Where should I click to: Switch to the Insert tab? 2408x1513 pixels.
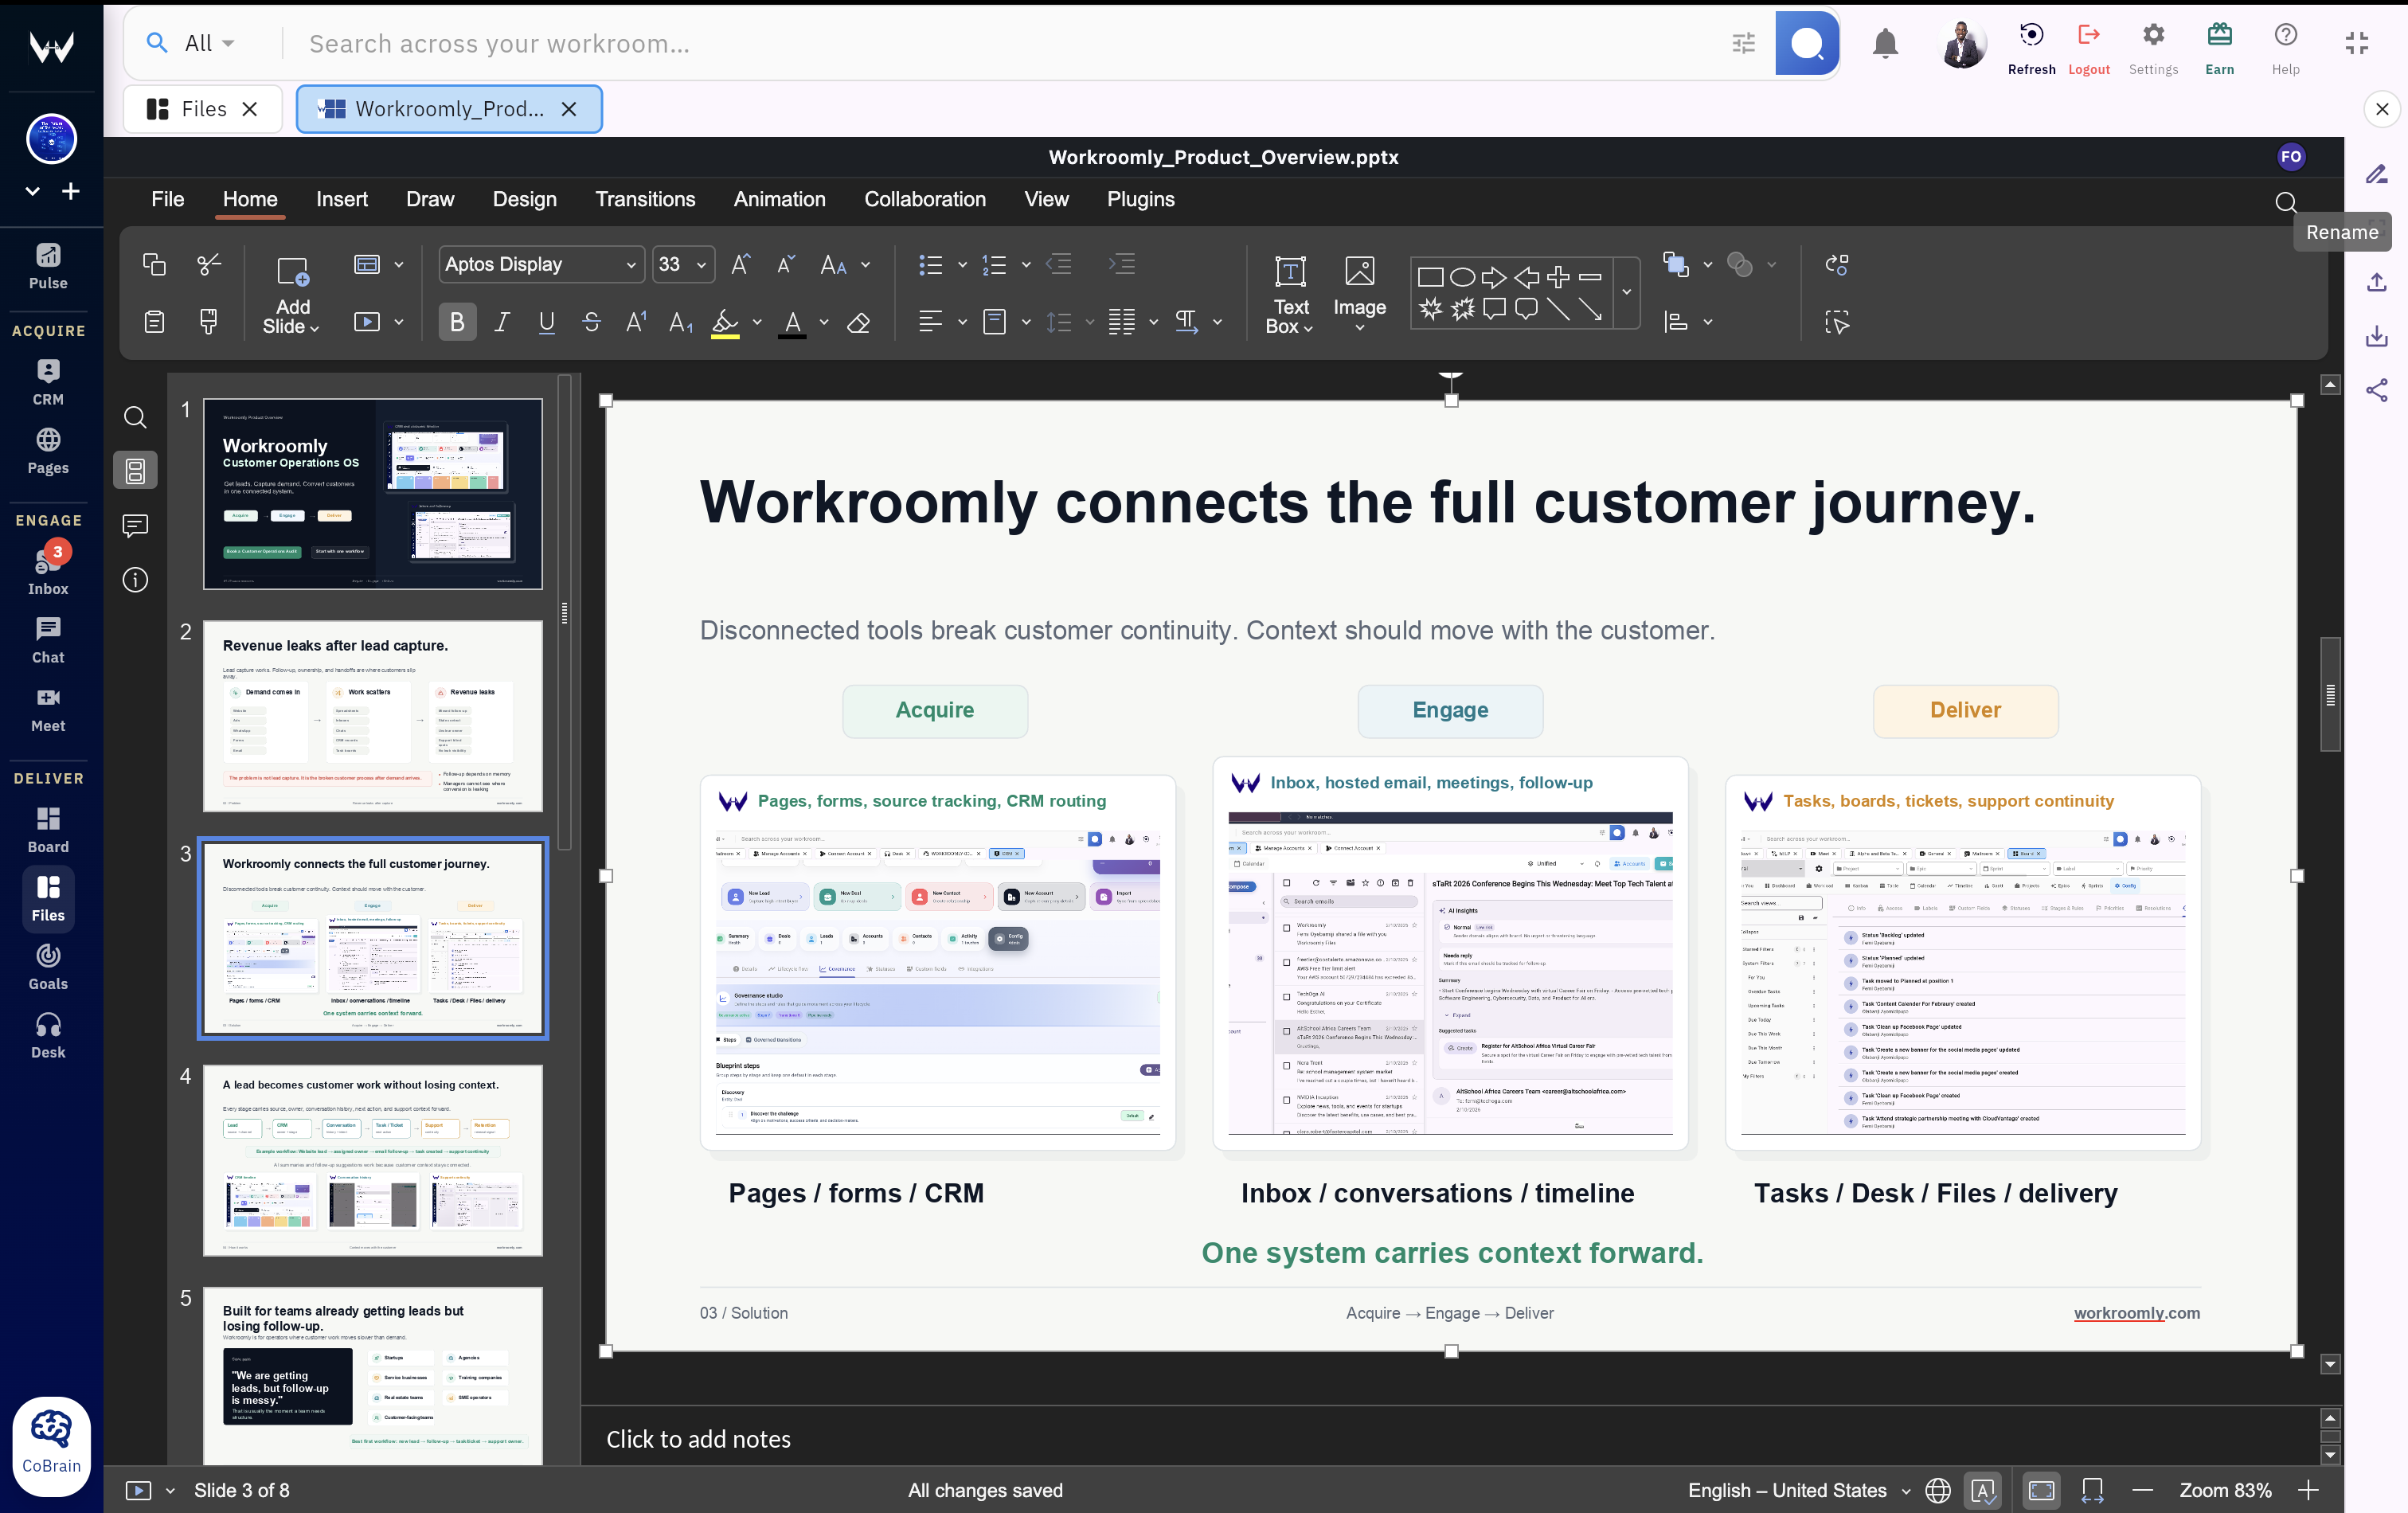(342, 199)
